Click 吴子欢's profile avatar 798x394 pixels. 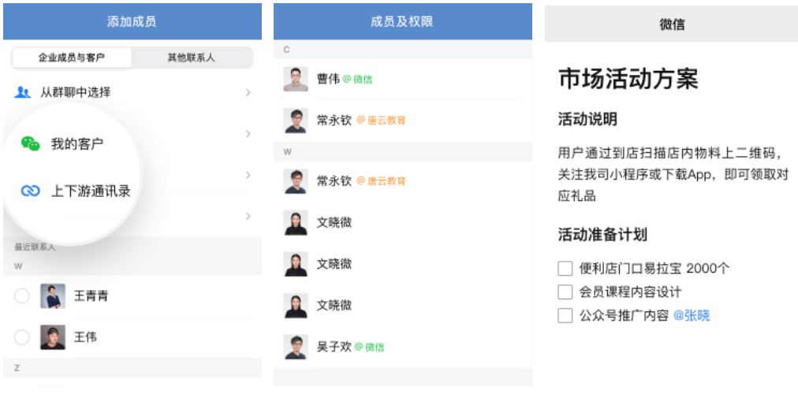[296, 347]
